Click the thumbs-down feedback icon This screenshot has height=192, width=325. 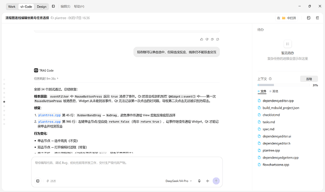207,40
